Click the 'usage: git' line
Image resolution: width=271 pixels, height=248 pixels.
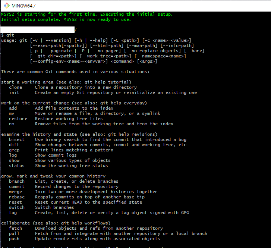pyautogui.click(x=96, y=40)
